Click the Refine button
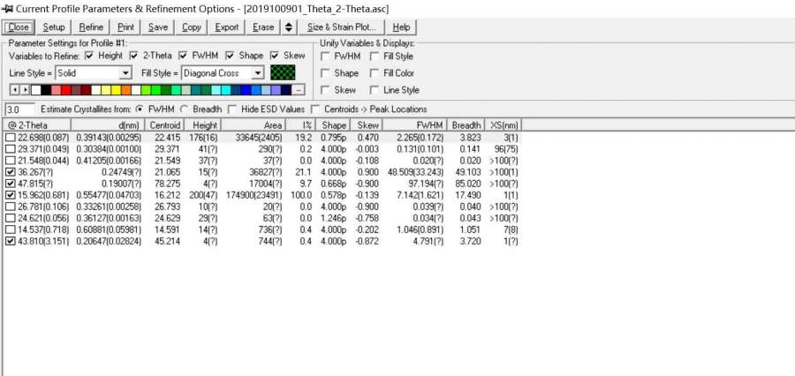The width and height of the screenshot is (795, 376). click(91, 27)
